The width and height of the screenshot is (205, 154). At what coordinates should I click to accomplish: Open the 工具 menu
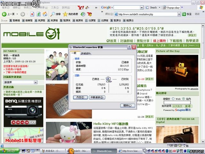tap(55, 7)
